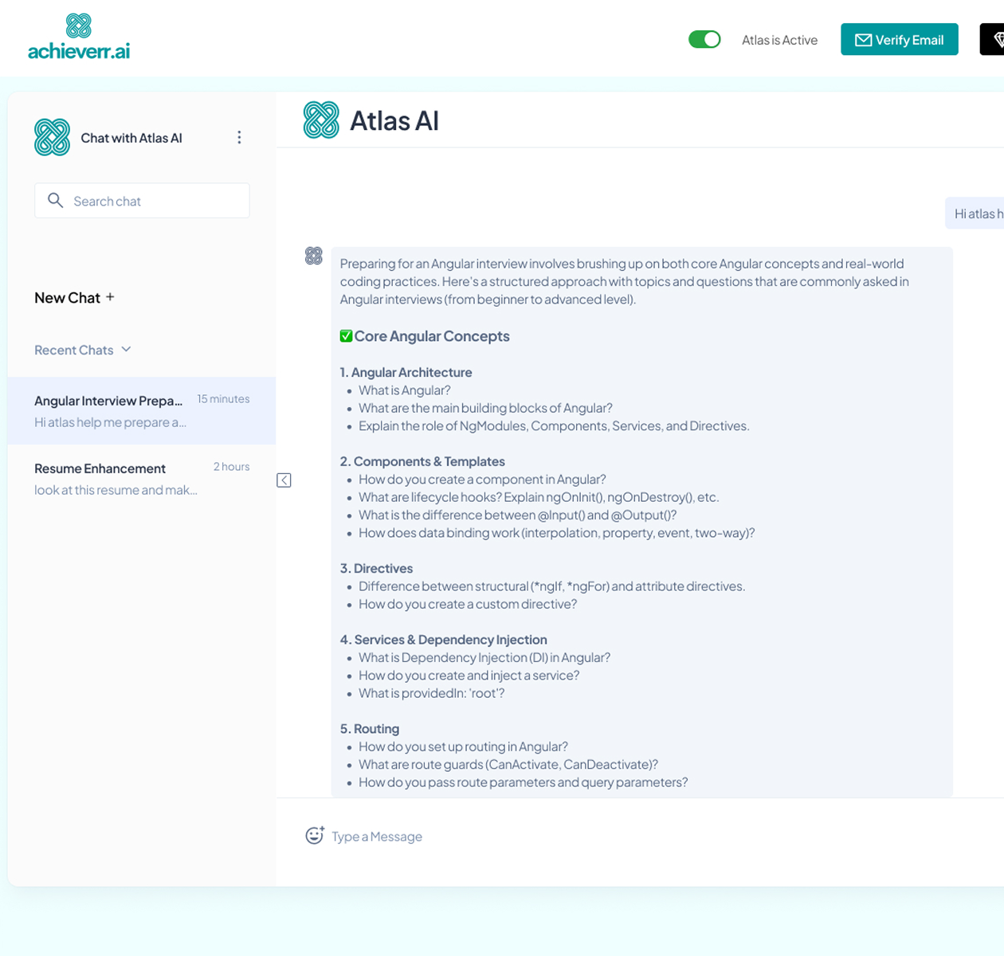1004x956 pixels.
Task: Click the achieverr.ai logo in header
Action: pyautogui.click(x=78, y=37)
